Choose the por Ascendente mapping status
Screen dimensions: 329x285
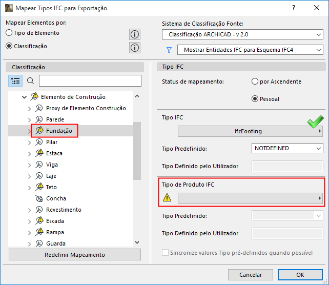click(255, 82)
